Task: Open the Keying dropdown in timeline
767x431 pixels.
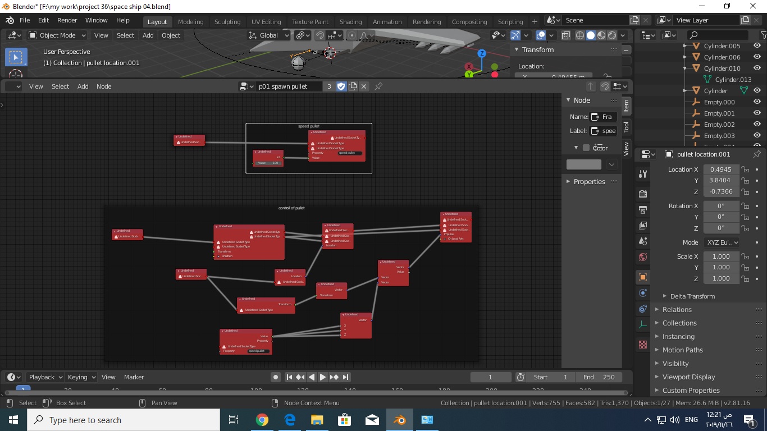Action: click(81, 377)
